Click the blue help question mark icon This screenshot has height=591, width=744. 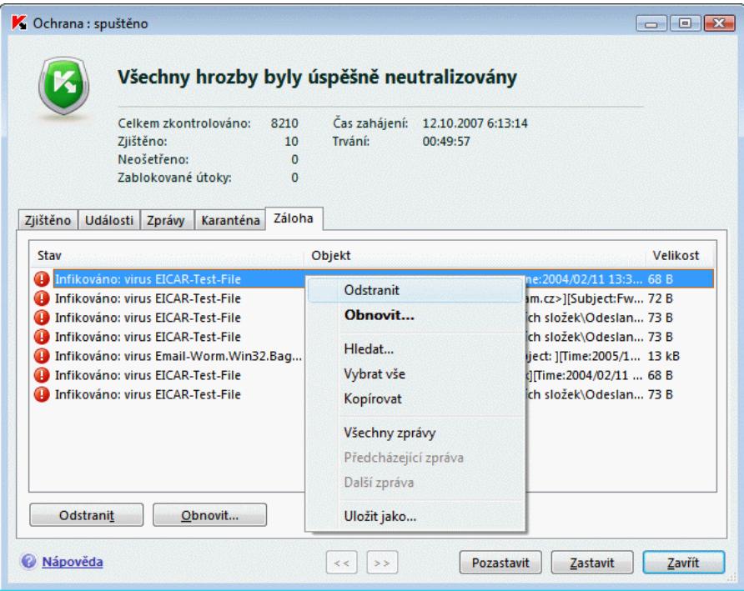tap(28, 562)
